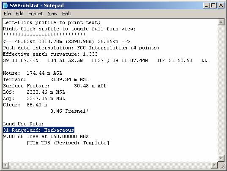Click the Notepad icon in title bar
227x171 pixels.
(5, 5)
